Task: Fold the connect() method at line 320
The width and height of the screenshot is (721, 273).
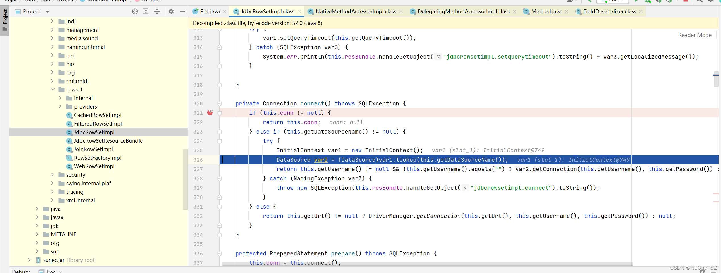Action: point(220,103)
